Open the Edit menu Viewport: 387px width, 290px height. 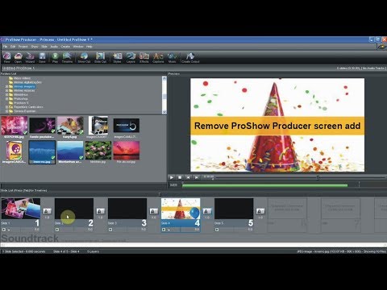[13, 47]
